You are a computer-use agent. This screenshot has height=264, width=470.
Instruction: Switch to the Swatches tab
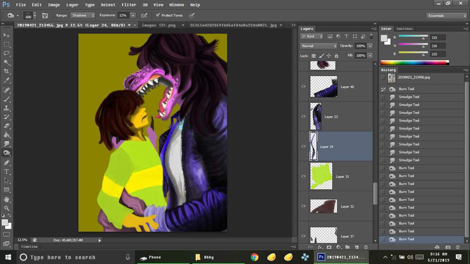point(404,29)
